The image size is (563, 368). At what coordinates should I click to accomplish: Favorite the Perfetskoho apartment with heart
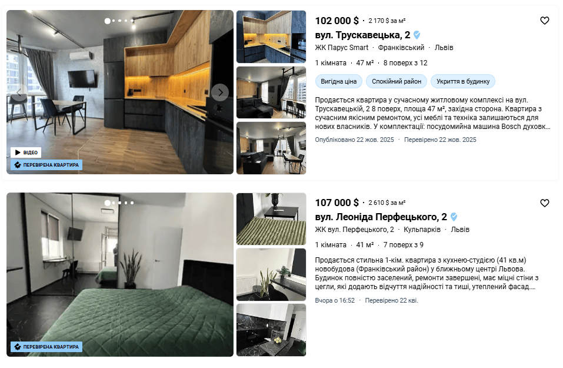click(x=544, y=203)
